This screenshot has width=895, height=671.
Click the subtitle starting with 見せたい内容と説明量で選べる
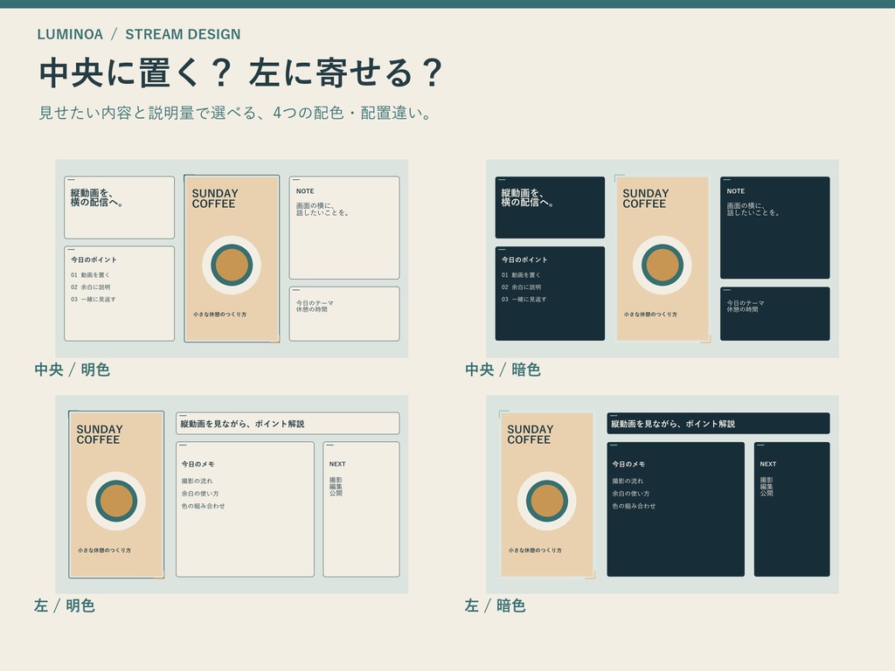235,113
